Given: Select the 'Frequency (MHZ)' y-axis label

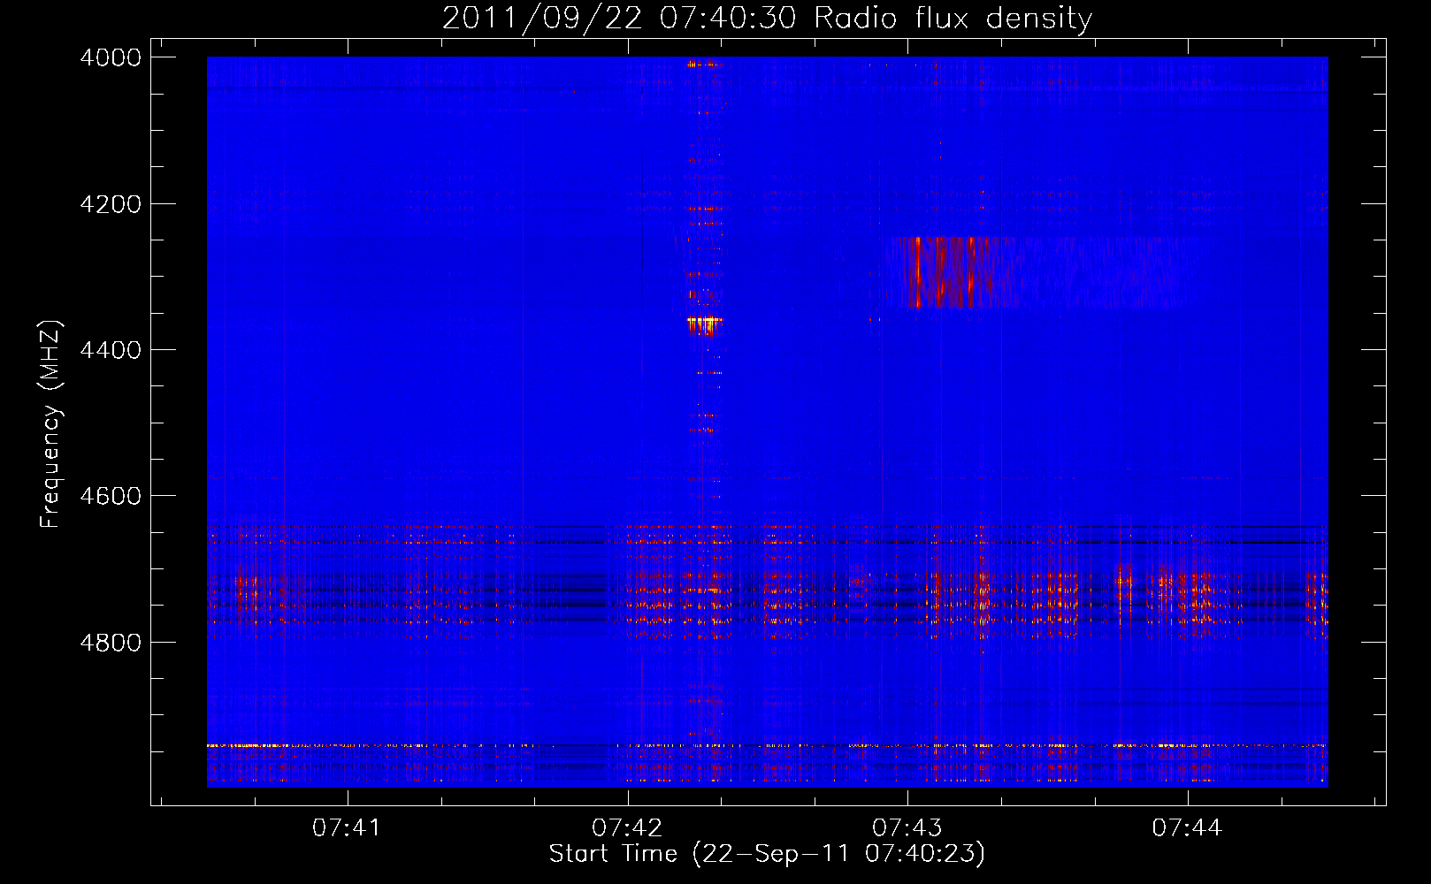Looking at the screenshot, I should (x=50, y=424).
